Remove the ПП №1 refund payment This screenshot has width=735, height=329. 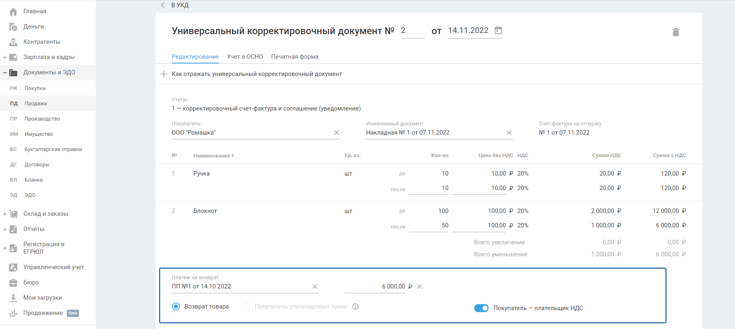pos(314,286)
